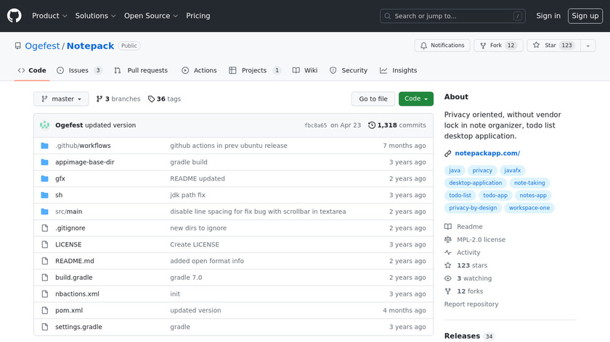Open the Security tab
Viewport: 610px width, 342px height.
click(349, 70)
